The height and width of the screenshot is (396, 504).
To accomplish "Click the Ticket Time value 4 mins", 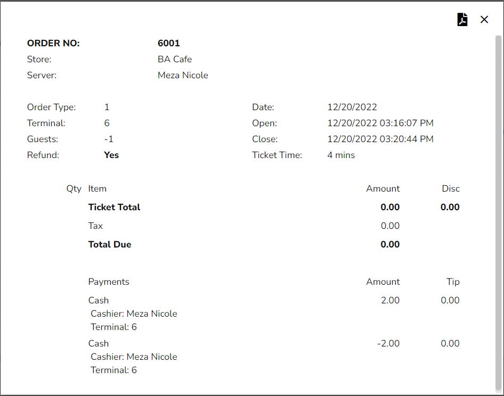I will click(x=341, y=155).
